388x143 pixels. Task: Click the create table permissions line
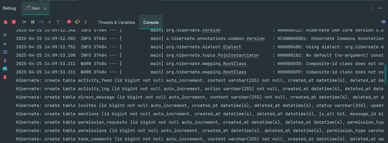pyautogui.click(x=200, y=131)
